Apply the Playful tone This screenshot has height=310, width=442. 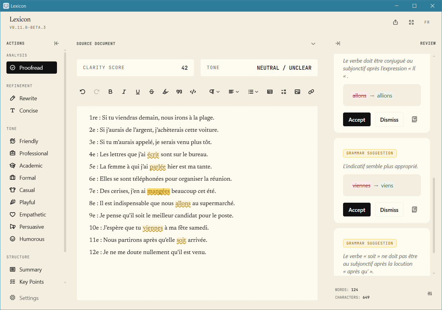[32, 202]
